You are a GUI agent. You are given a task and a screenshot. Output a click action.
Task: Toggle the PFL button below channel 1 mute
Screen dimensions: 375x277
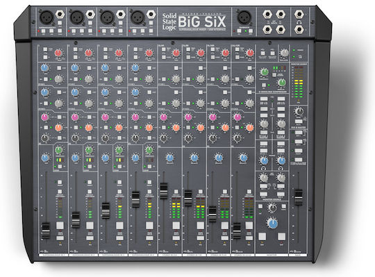point(60,238)
